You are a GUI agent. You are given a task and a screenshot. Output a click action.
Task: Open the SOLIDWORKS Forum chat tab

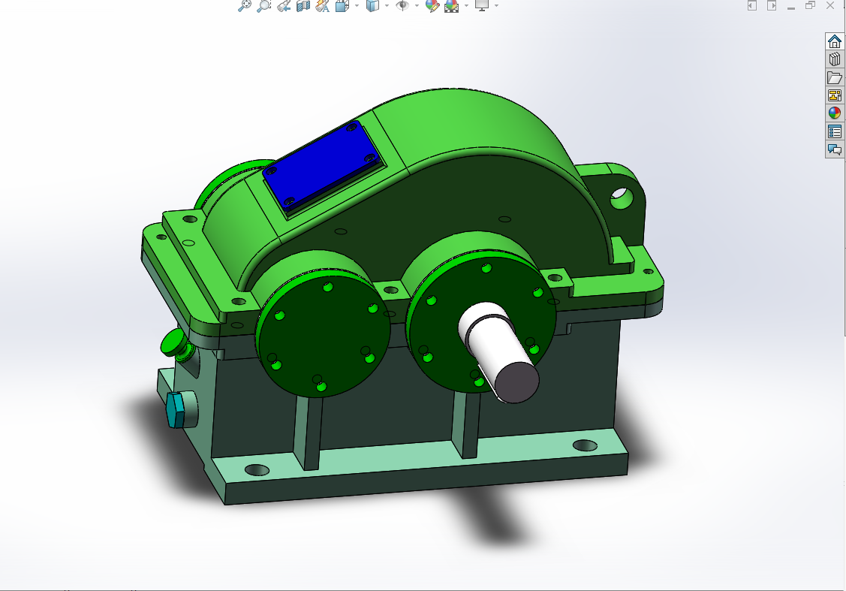pyautogui.click(x=834, y=149)
